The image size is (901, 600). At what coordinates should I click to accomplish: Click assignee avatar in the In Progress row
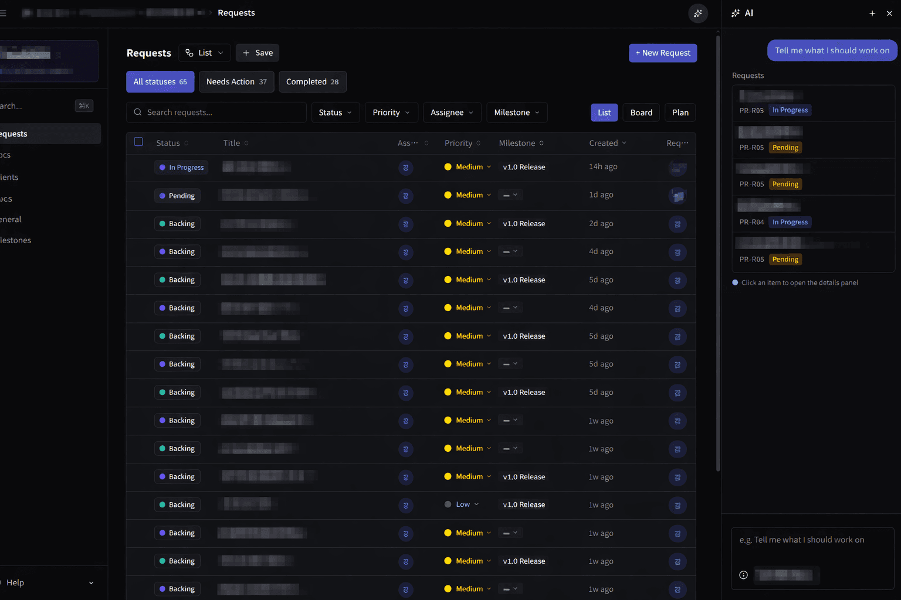click(405, 168)
